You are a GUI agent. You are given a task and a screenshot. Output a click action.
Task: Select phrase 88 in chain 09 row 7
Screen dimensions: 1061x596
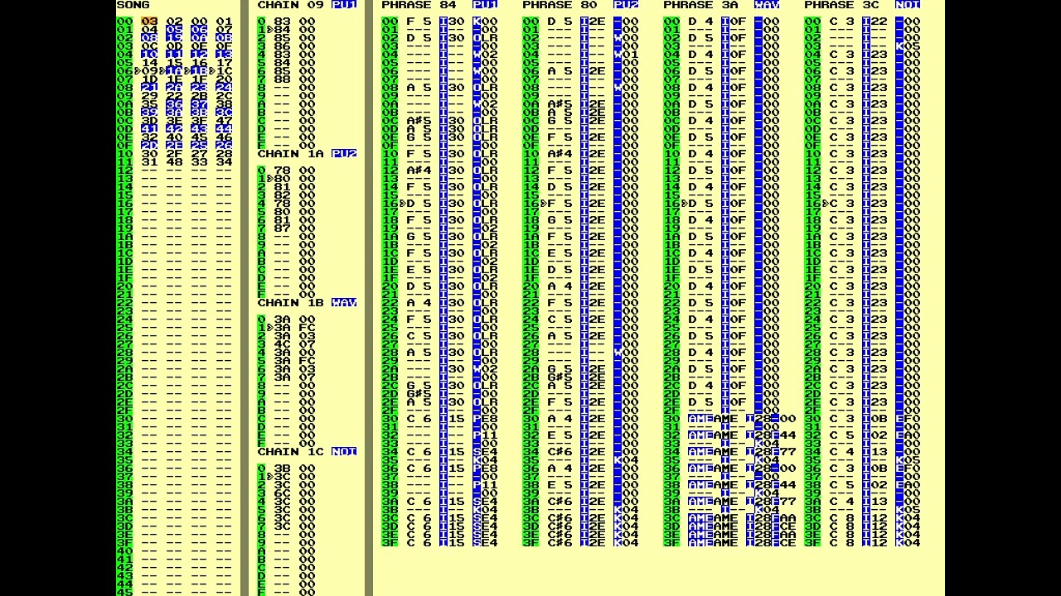[282, 79]
